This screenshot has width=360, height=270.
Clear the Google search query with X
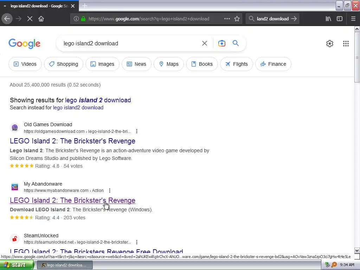pyautogui.click(x=205, y=43)
